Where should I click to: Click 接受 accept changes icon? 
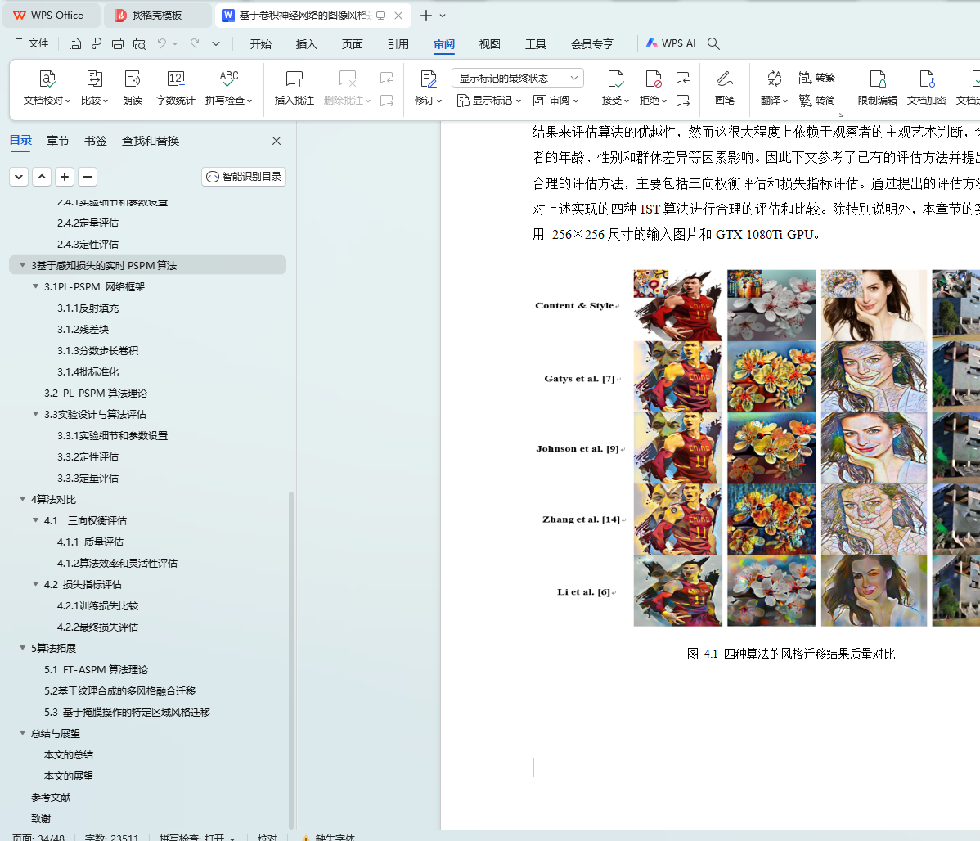coord(616,88)
